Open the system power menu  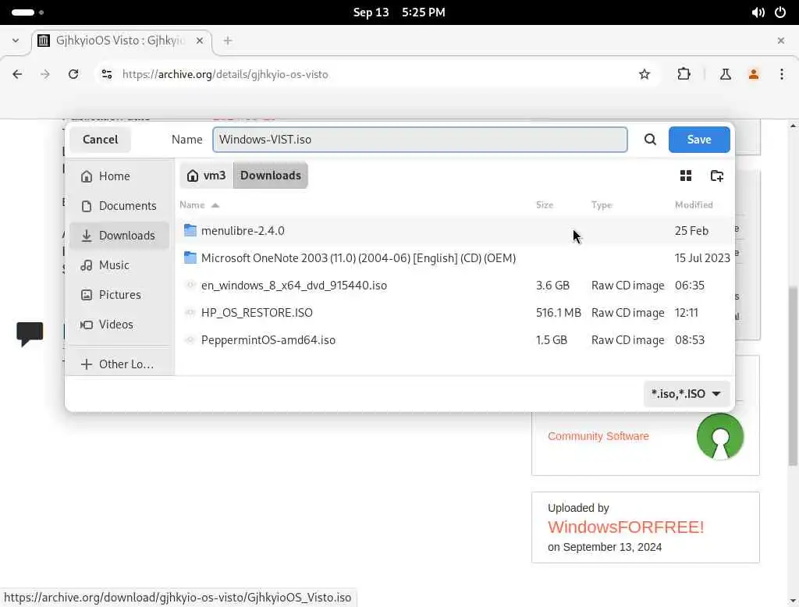tap(780, 12)
